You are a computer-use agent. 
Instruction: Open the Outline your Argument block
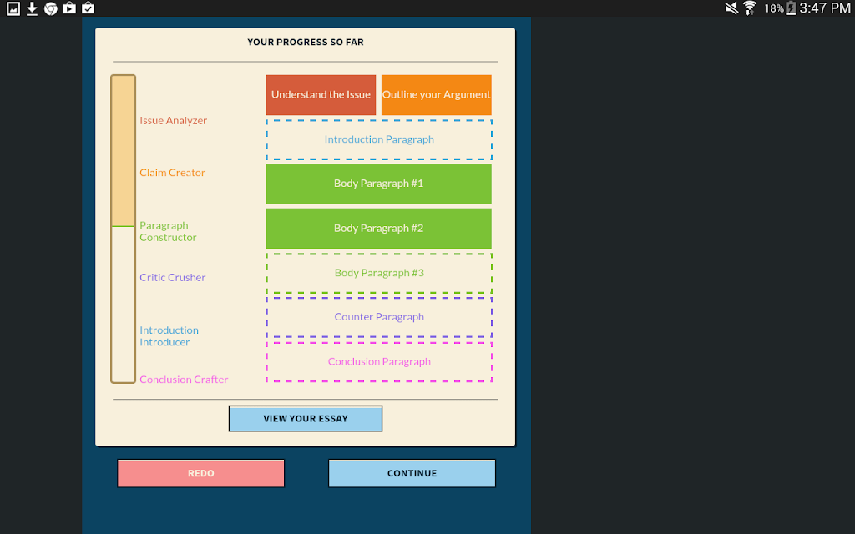coord(436,95)
